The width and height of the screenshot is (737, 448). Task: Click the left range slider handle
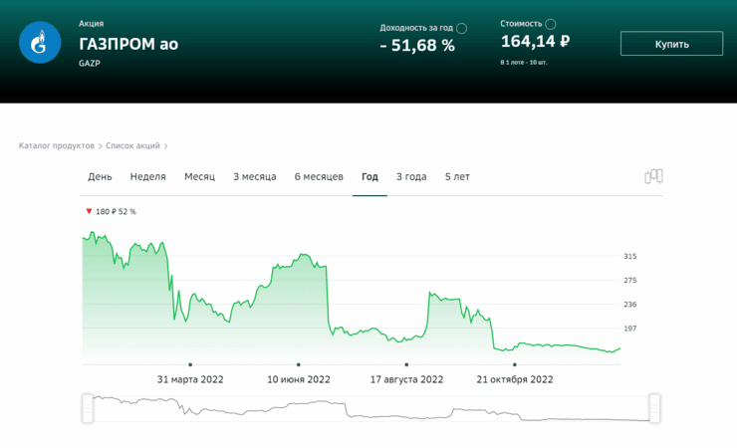[x=88, y=408]
